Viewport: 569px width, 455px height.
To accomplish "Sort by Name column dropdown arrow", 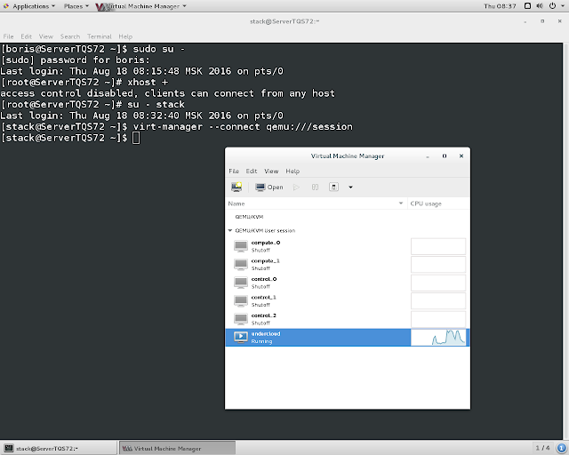I will click(401, 204).
